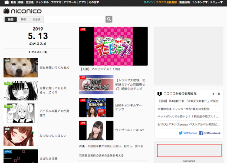Open the 【将棋】第4期叡王戦 announcement
The width and height of the screenshot is (227, 163).
(x=188, y=101)
